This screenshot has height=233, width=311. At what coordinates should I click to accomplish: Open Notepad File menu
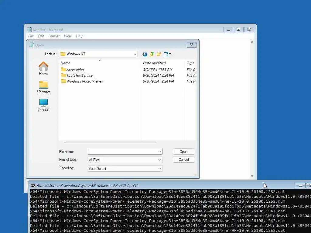(31, 36)
